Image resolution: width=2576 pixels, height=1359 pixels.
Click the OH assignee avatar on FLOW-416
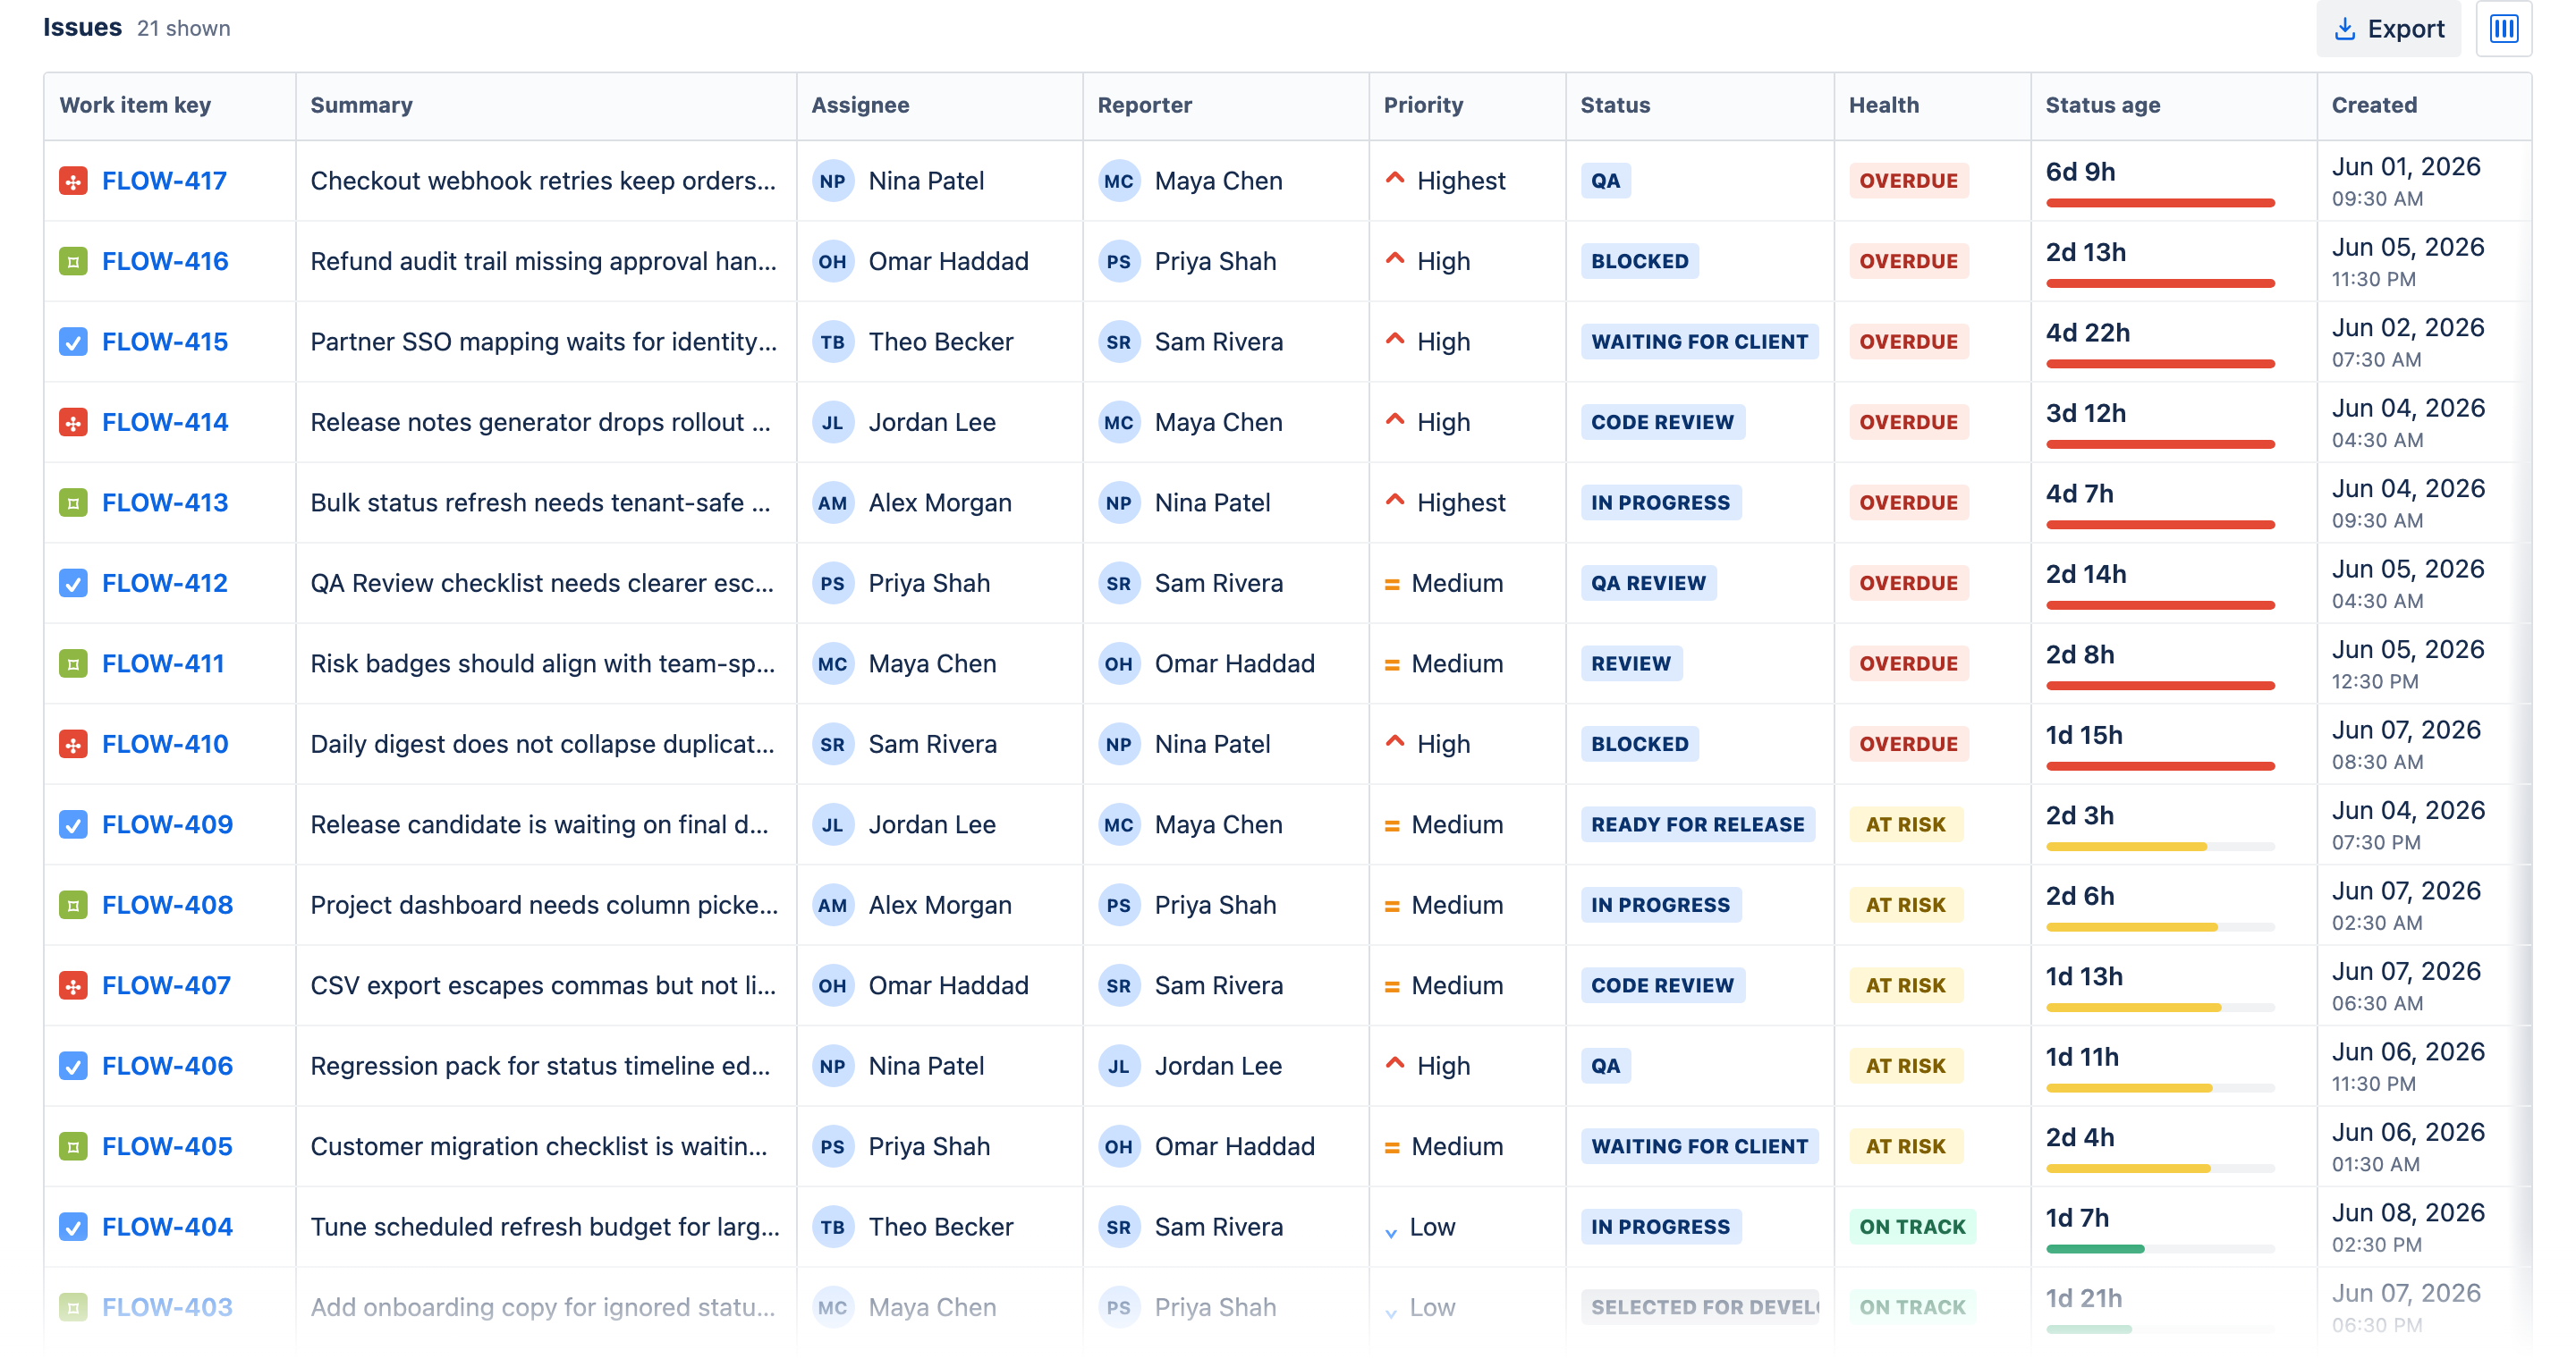coord(832,262)
